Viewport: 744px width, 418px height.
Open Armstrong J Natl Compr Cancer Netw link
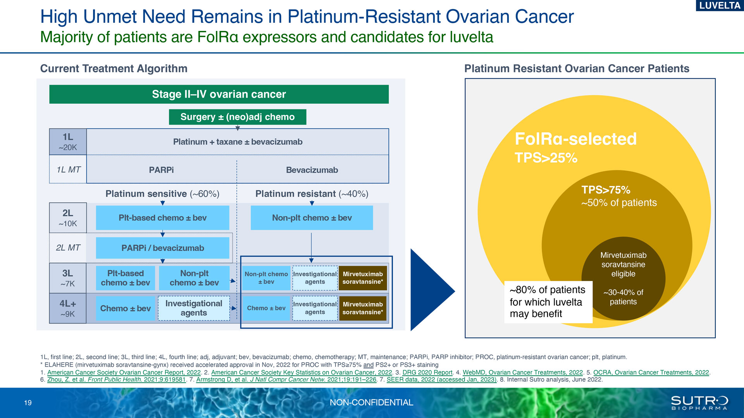click(286, 380)
